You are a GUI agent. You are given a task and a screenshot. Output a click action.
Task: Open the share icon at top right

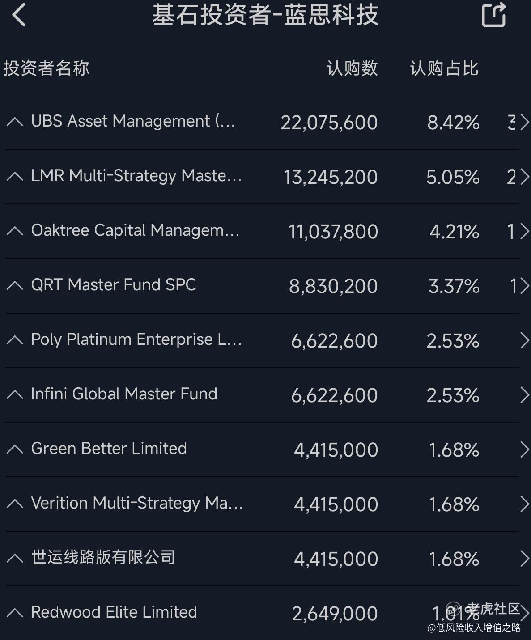(494, 15)
